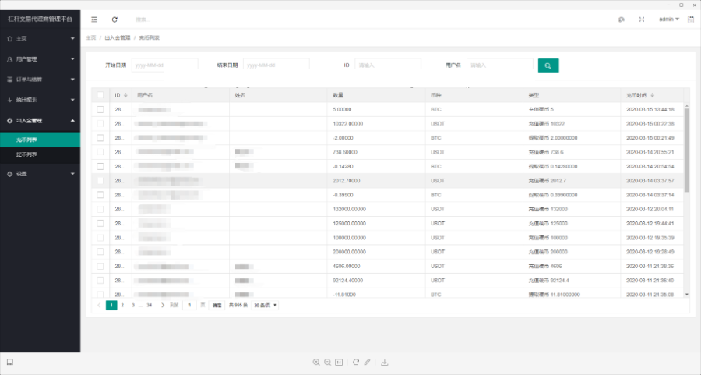Tick checkbox for the -2.00000 BTC row
Image resolution: width=701 pixels, height=375 pixels.
[x=100, y=138]
